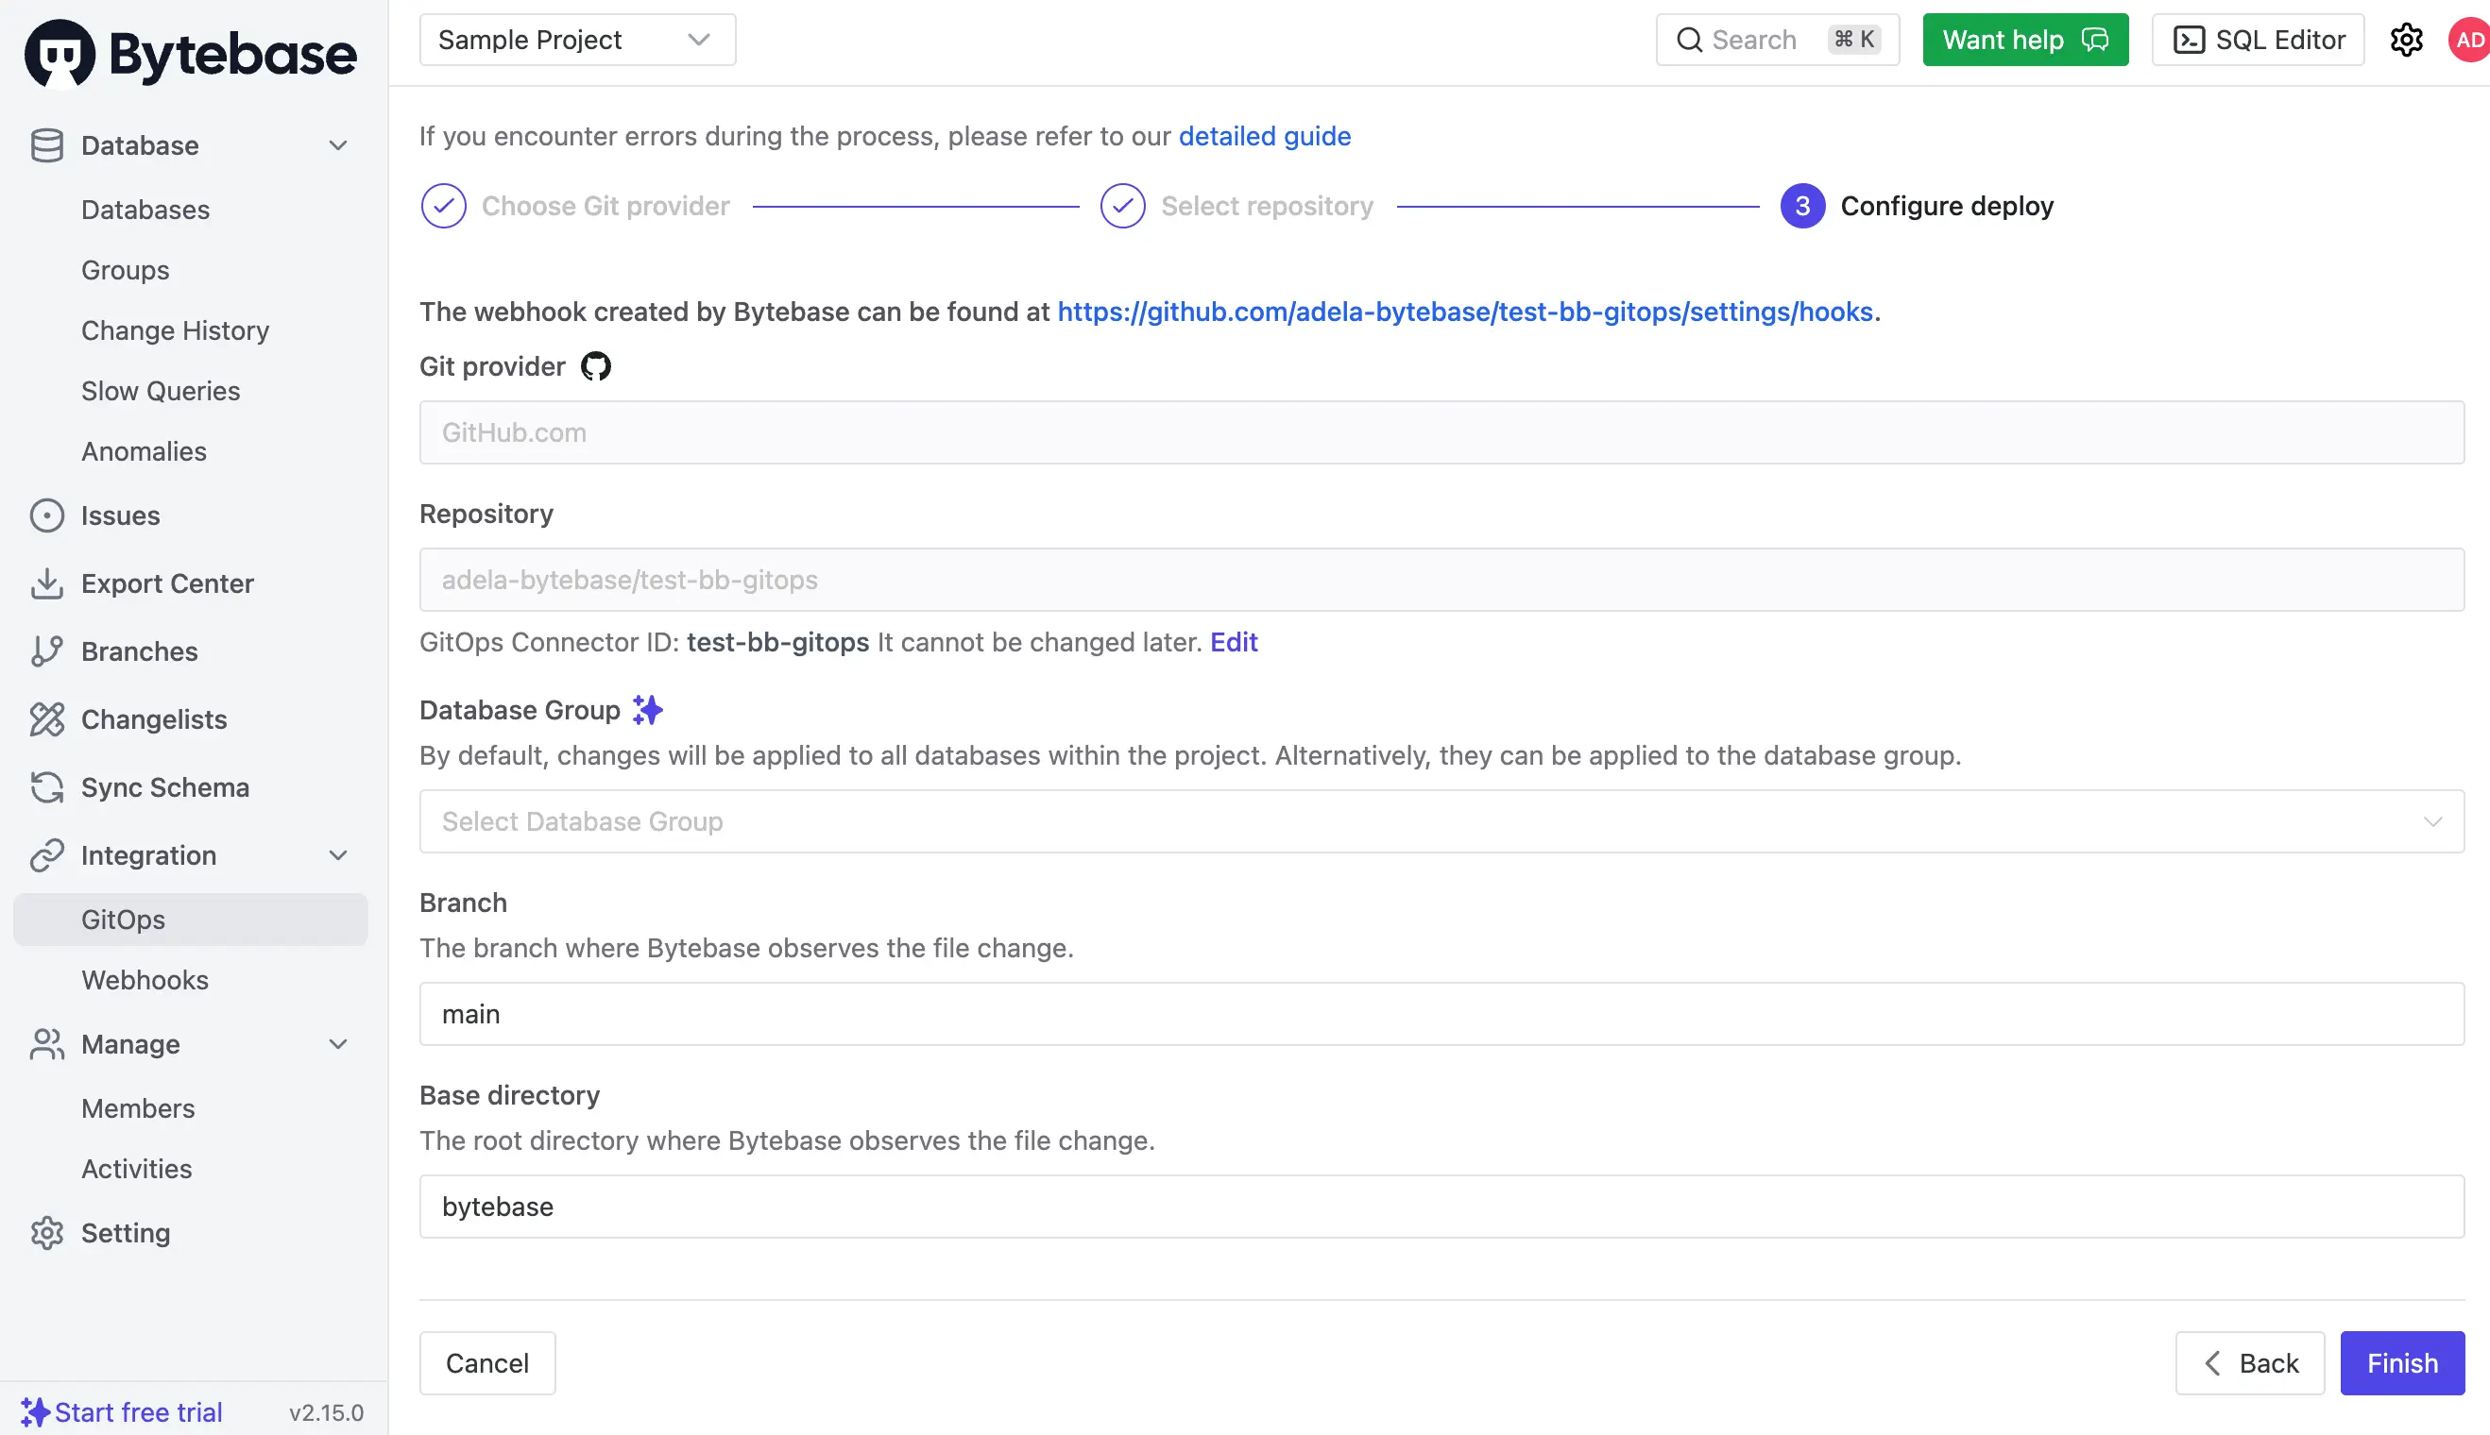Click the Want help button
The width and height of the screenshot is (2490, 1435).
[2025, 40]
